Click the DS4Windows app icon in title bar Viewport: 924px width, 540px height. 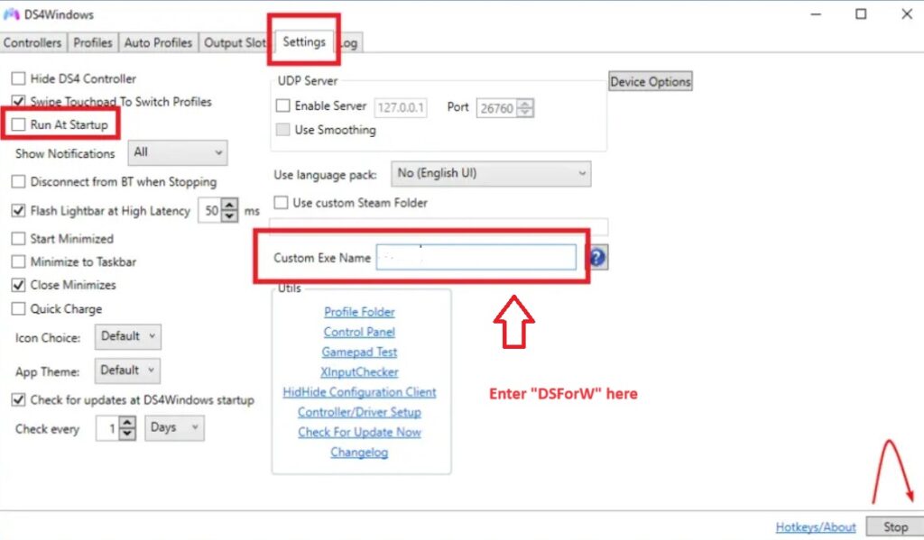click(x=11, y=14)
